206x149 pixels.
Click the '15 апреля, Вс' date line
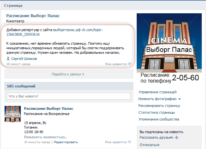click(x=35, y=123)
